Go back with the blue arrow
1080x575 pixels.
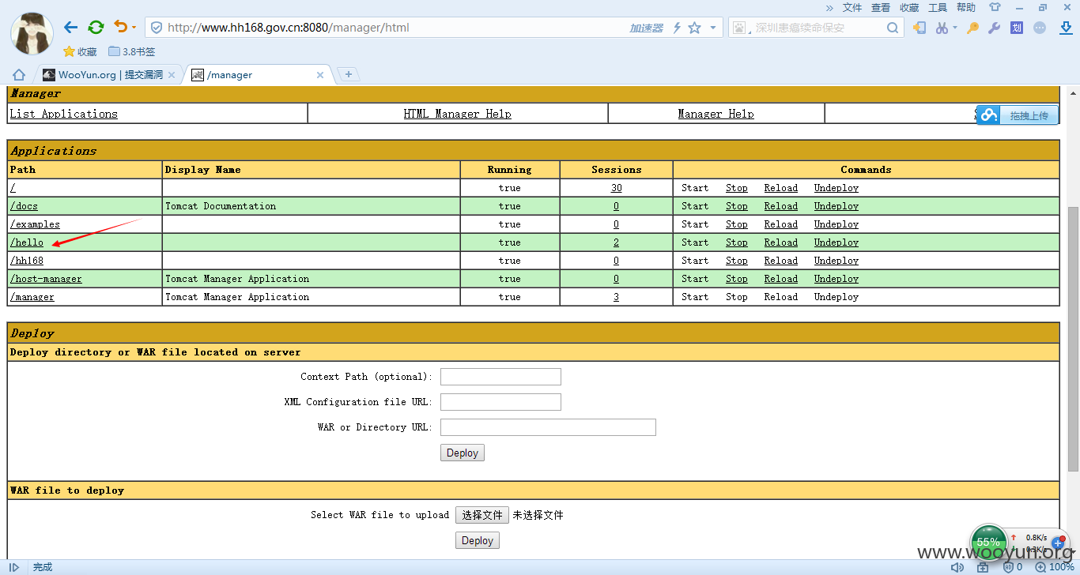pyautogui.click(x=70, y=28)
